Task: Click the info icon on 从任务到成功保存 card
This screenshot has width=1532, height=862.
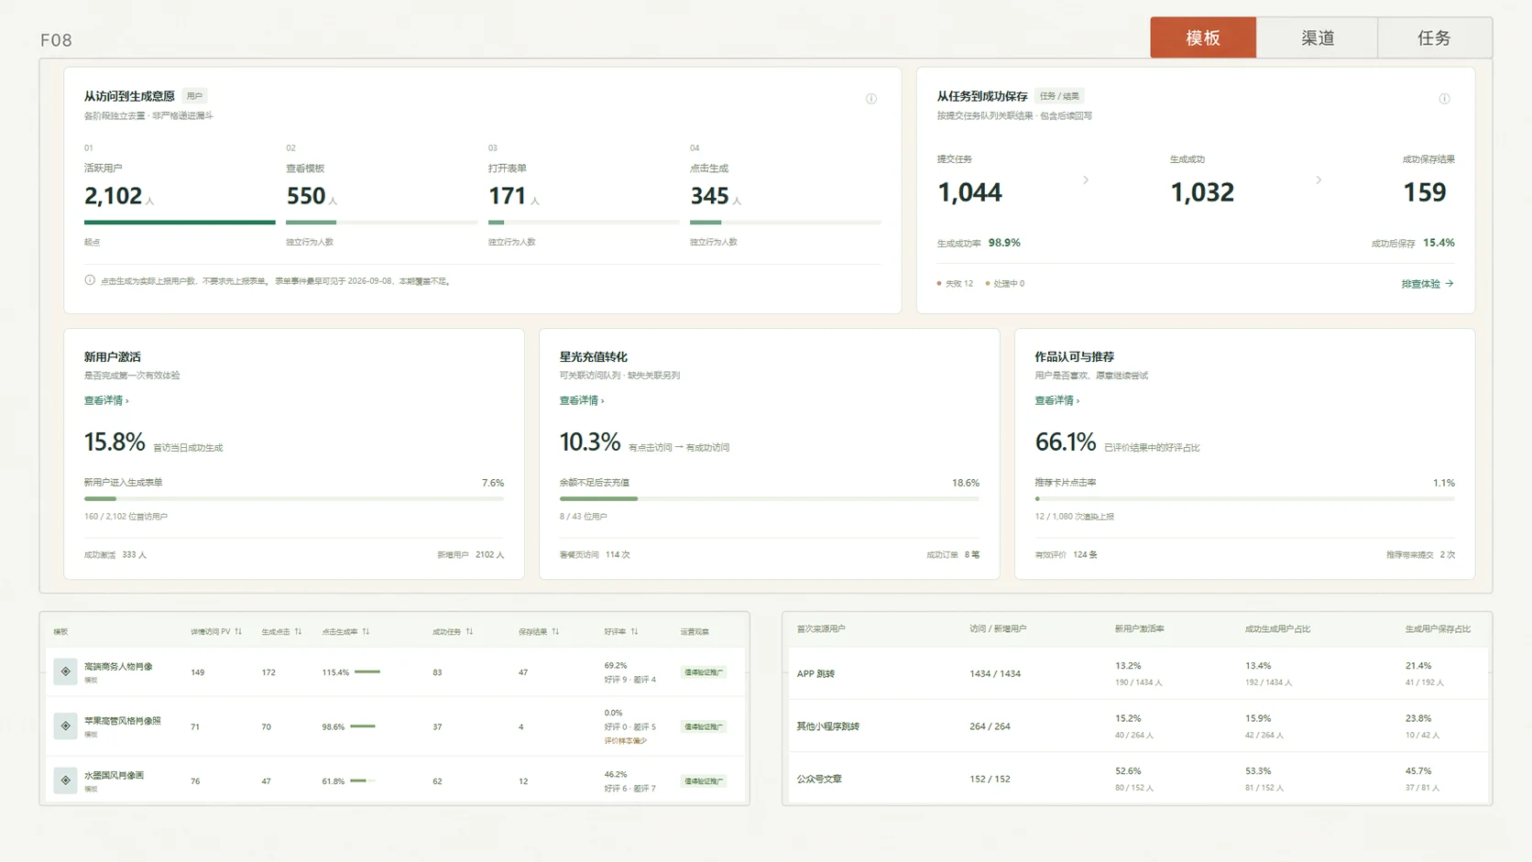Action: tap(1444, 99)
